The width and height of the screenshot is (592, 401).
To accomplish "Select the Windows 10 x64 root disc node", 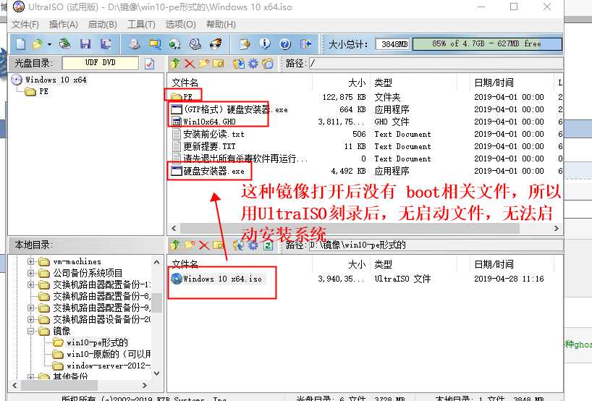I will (x=56, y=80).
